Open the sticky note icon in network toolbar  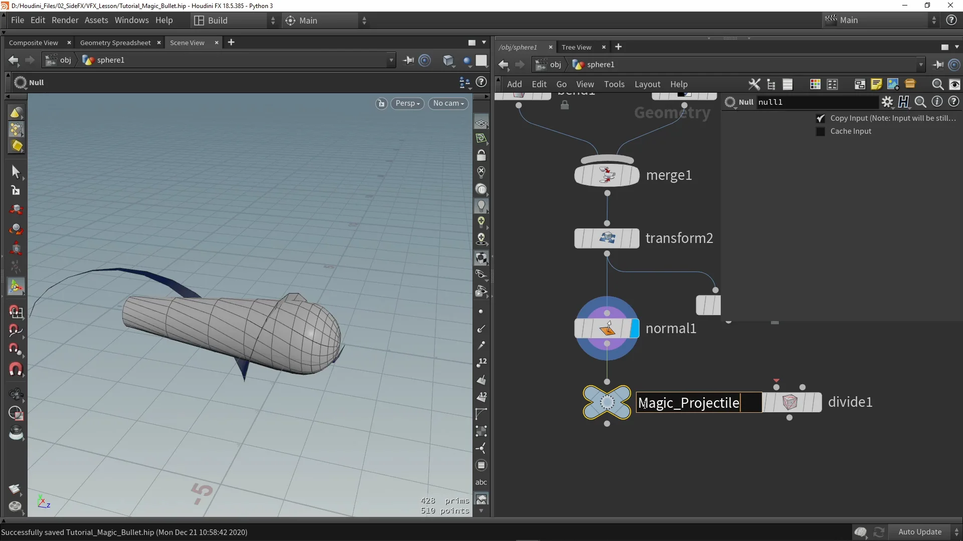[x=876, y=84]
